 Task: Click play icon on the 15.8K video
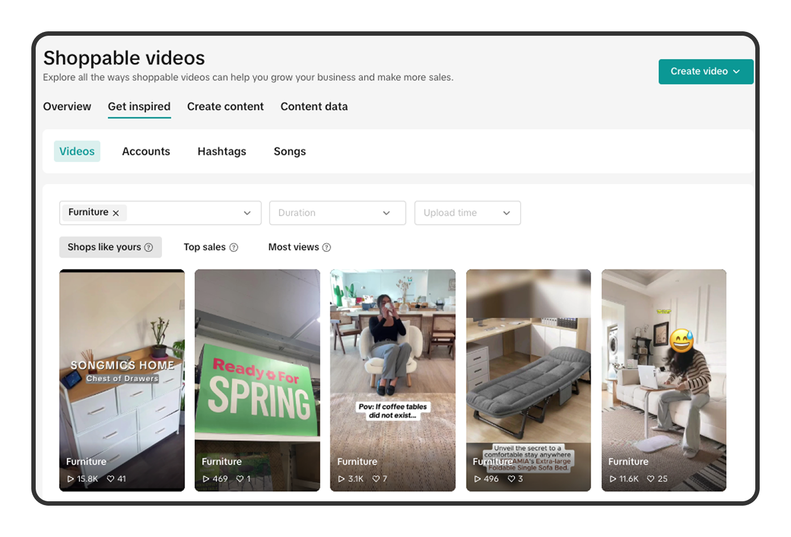click(70, 479)
